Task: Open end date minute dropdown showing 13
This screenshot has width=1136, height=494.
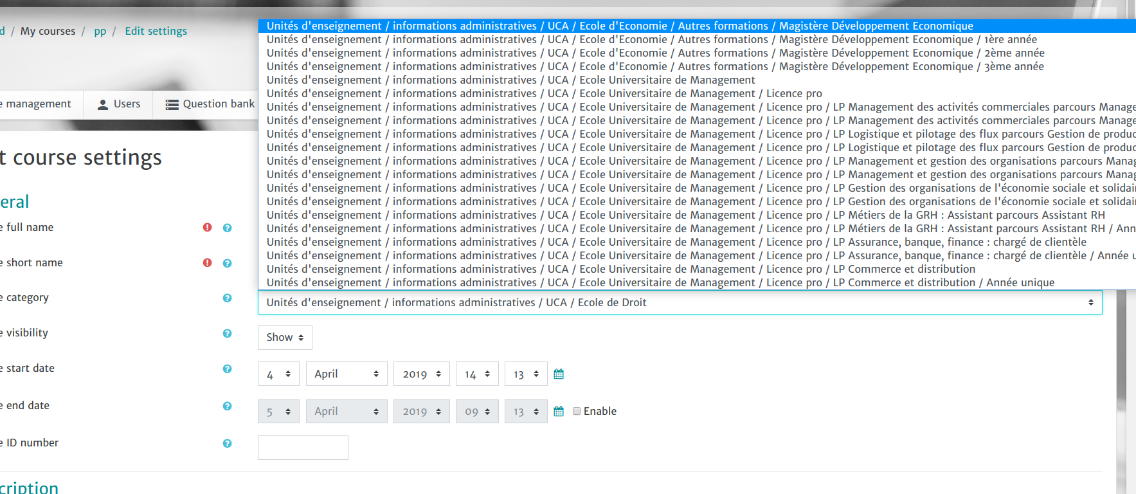Action: pyautogui.click(x=526, y=411)
